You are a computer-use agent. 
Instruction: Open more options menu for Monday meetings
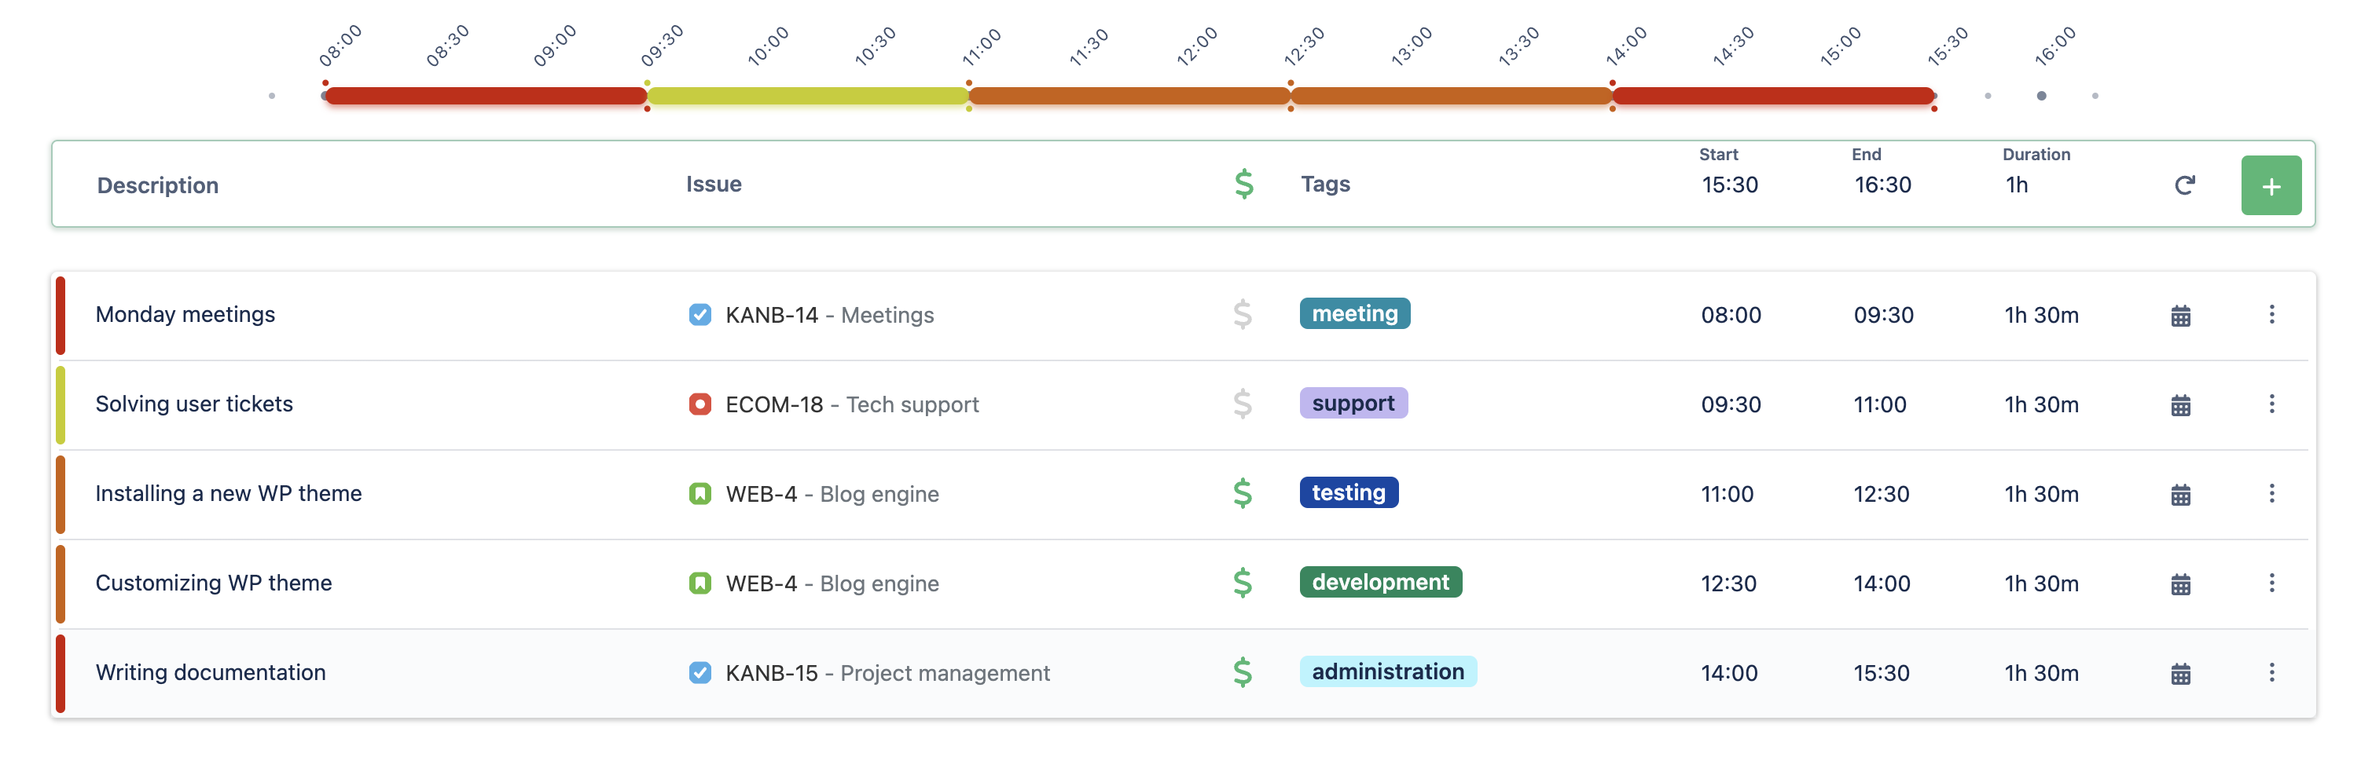point(2271,315)
